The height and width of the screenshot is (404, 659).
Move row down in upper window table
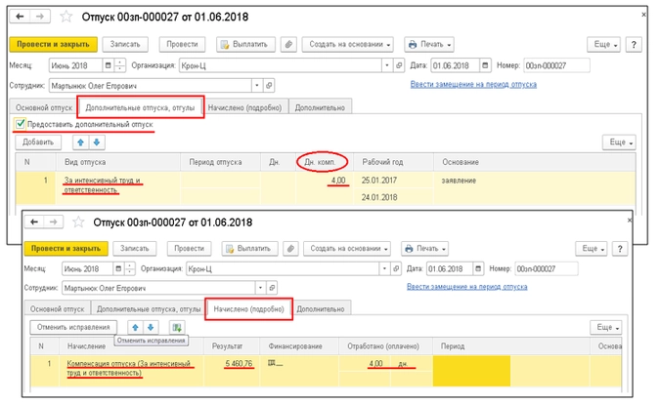tap(97, 142)
